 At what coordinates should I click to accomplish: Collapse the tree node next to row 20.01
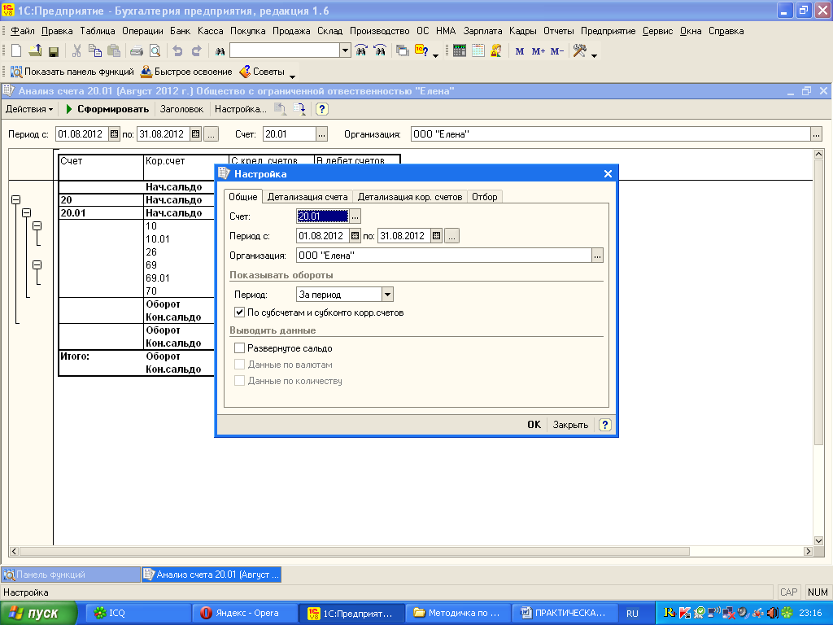[x=27, y=212]
